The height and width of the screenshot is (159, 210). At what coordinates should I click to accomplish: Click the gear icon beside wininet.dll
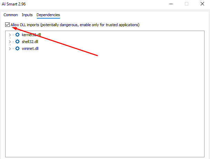point(17,49)
